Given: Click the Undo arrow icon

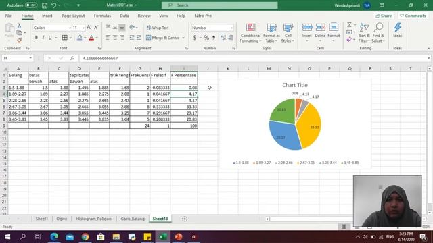Looking at the screenshot, I should tap(54, 5).
